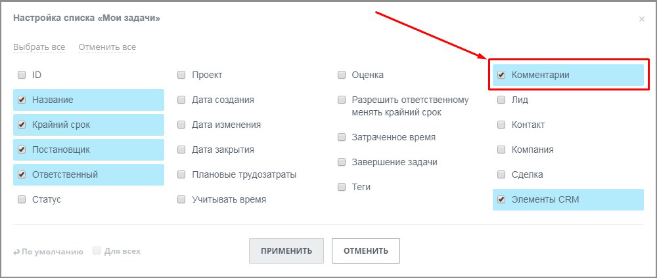Screen dimensions: 657x278
Task: Check the 'Затраченное время' column
Action: click(342, 138)
